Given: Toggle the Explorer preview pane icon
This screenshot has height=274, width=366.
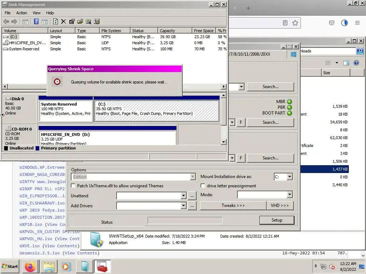Looking at the screenshot, I should coord(346,63).
